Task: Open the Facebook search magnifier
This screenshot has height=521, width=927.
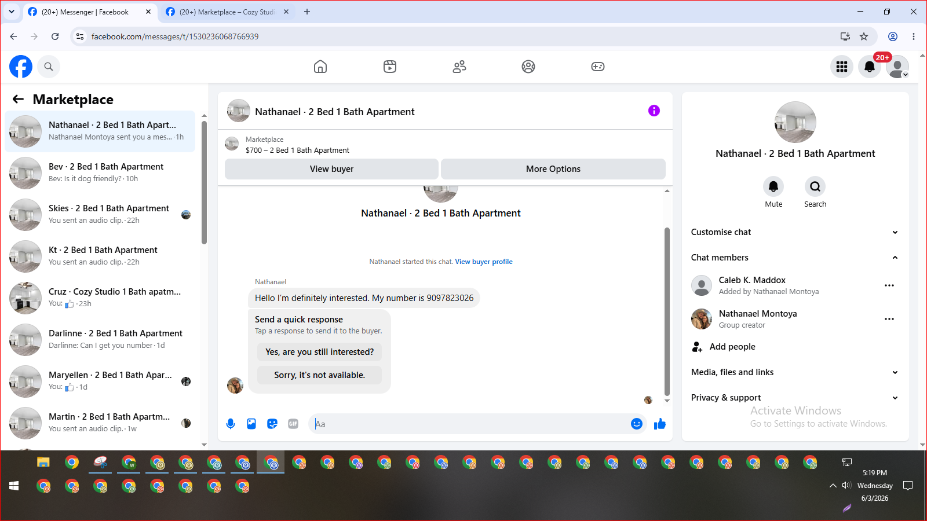Action: pyautogui.click(x=49, y=67)
